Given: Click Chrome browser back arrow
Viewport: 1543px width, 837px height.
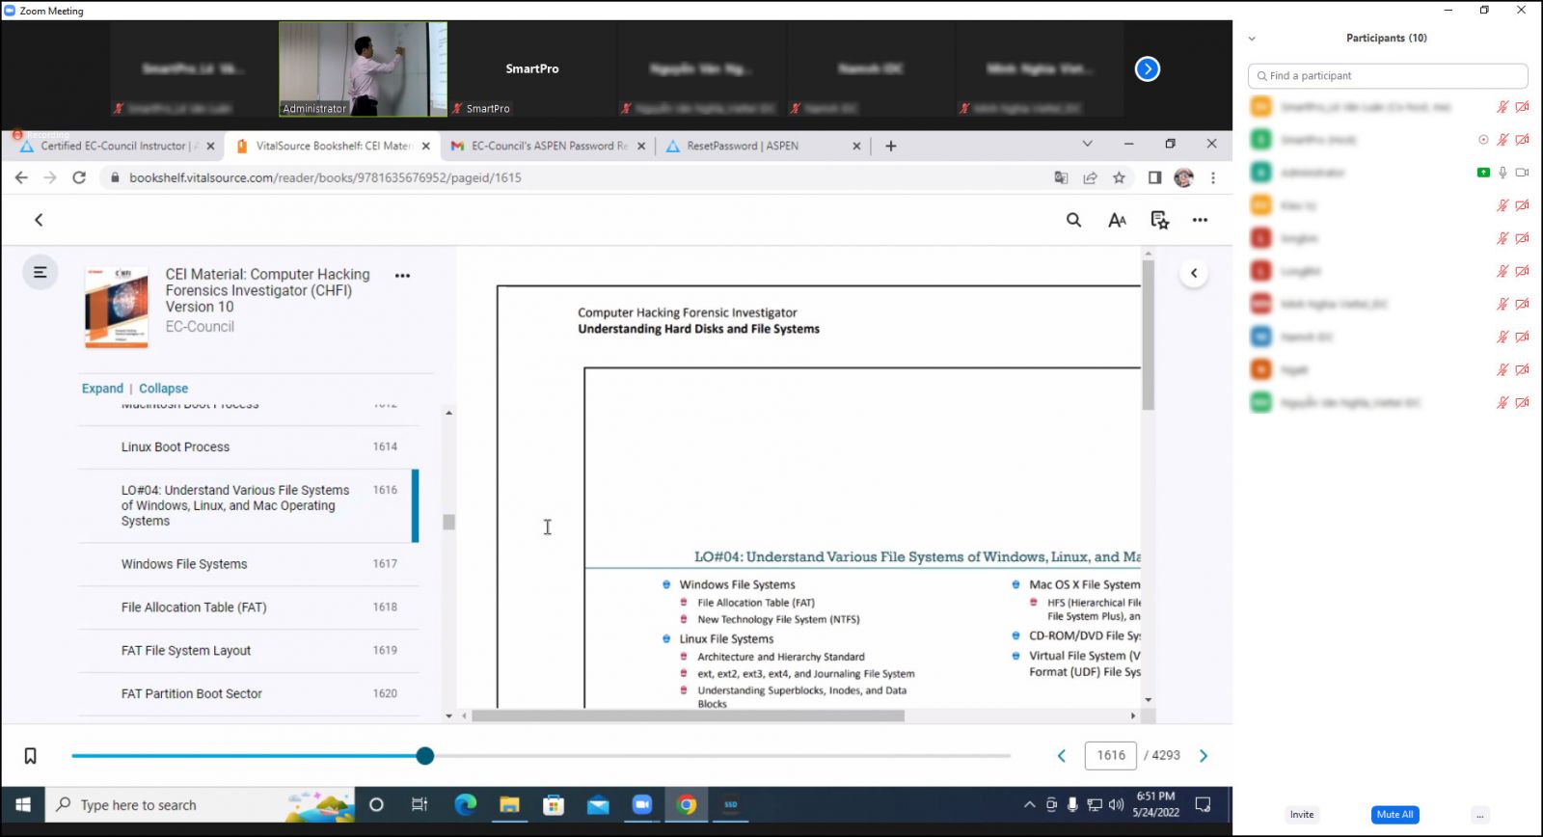Looking at the screenshot, I should 21,177.
